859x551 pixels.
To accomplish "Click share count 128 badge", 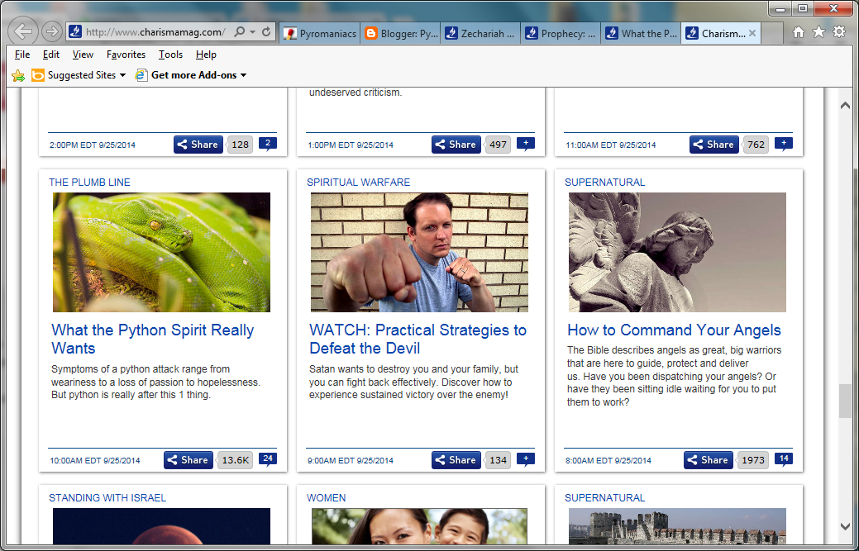I will tap(240, 145).
